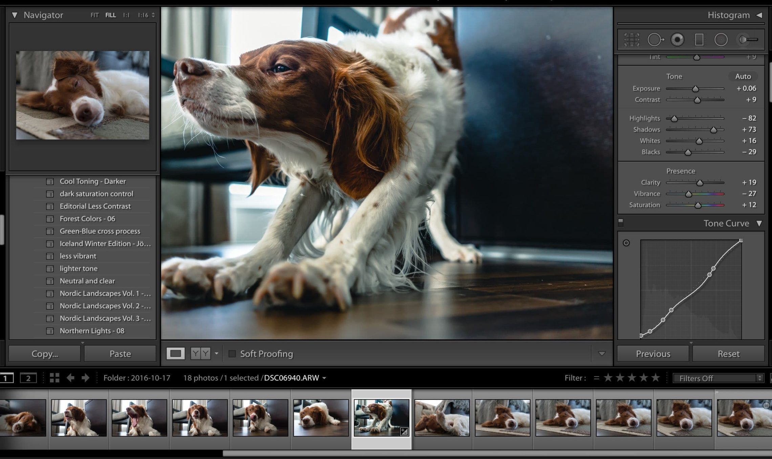
Task: Expand the Histogram panel triangle
Action: [759, 15]
